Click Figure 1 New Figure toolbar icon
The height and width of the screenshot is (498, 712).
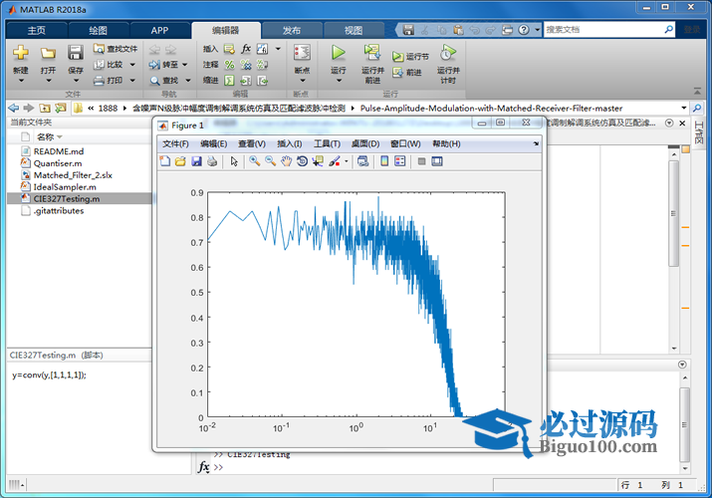[x=165, y=161]
